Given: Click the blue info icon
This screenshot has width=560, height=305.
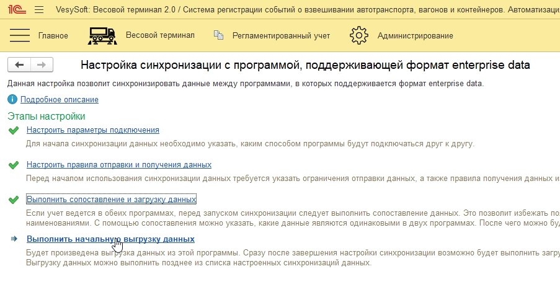Looking at the screenshot, I should click(12, 99).
